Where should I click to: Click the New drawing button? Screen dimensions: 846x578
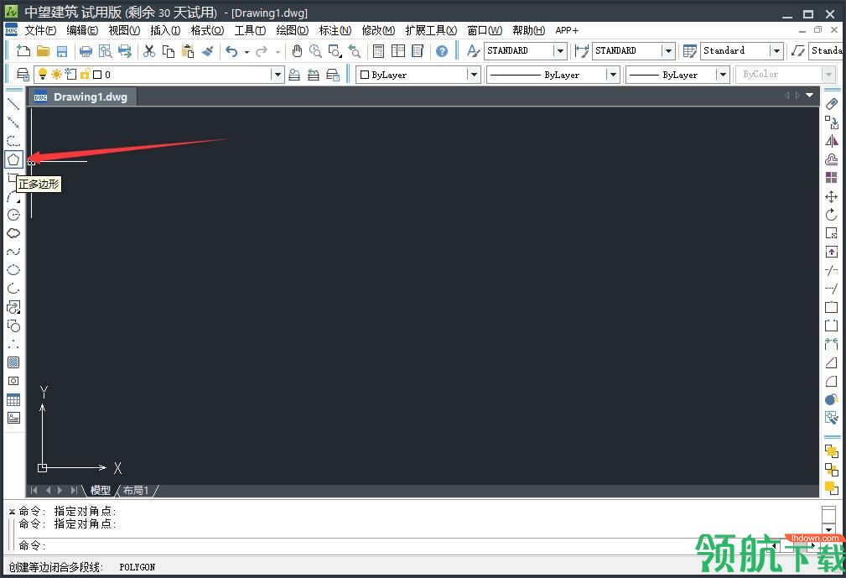tap(23, 51)
